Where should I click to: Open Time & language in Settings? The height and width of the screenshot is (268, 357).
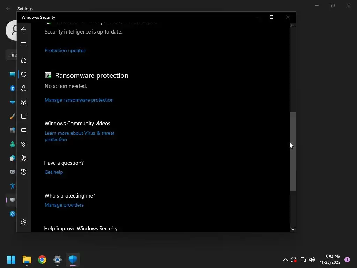coord(13,158)
